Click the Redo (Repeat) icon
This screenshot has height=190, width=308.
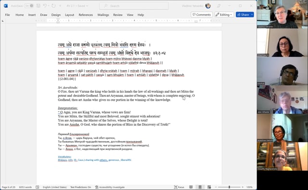[53, 6]
